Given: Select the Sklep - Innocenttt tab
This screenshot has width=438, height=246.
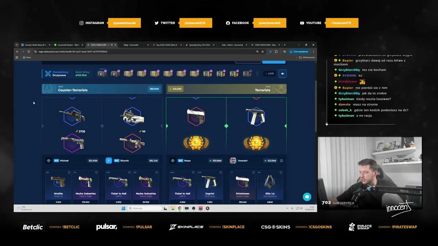Looking at the screenshot, I should pos(134,45).
